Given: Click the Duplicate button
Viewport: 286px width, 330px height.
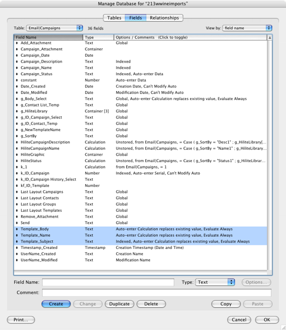Looking at the screenshot, I should tap(119, 304).
